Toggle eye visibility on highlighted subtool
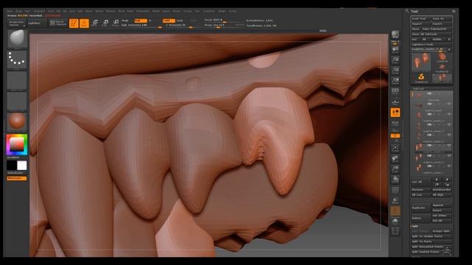472x265 pixels. tap(449, 146)
